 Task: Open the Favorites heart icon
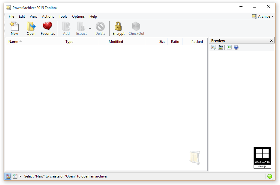(x=48, y=28)
